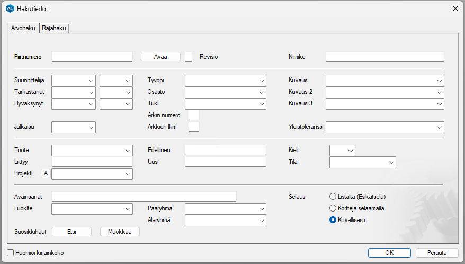Select the Arvohaku tab
Image resolution: width=465 pixels, height=264 pixels.
coord(23,29)
